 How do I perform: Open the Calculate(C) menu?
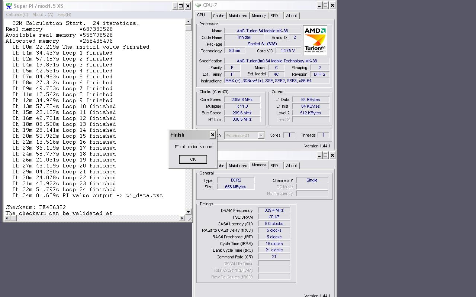point(17,14)
